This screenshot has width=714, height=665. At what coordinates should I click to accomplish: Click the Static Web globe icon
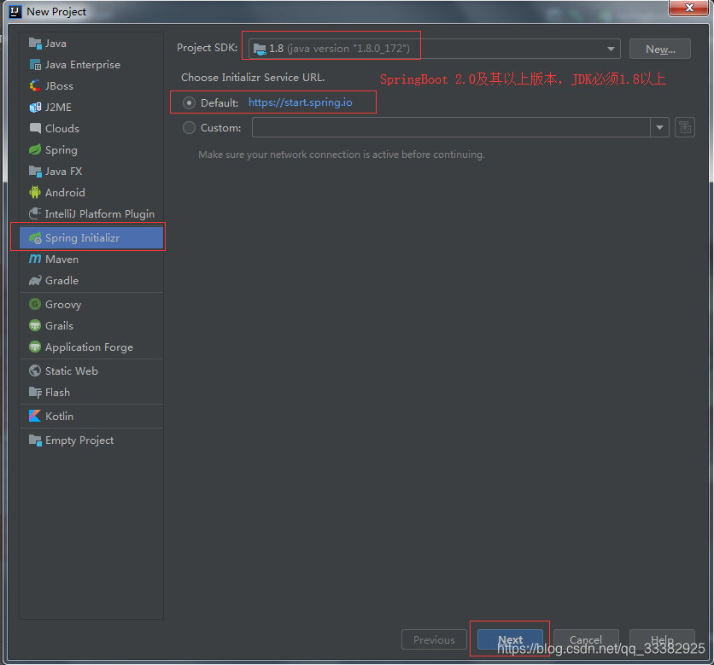tap(35, 371)
